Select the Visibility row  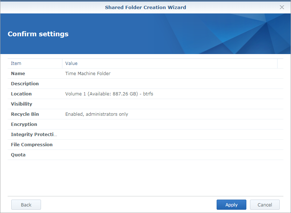pos(145,104)
